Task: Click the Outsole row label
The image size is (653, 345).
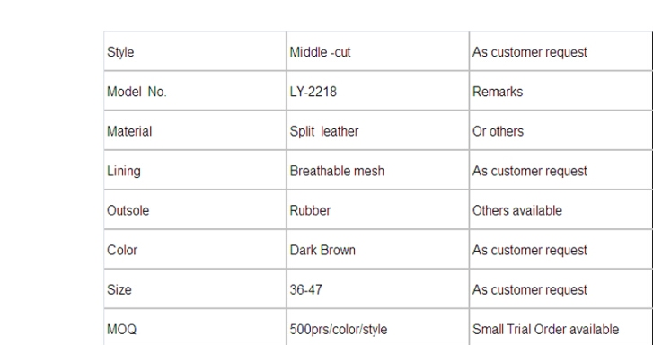Action: (128, 210)
